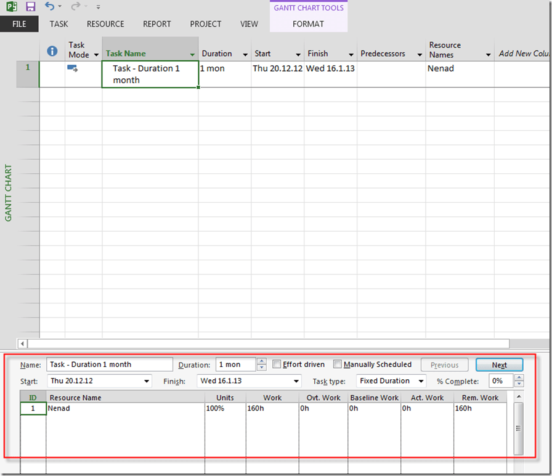Screen dimensions: 552x476
Task: Click the Next button
Action: tap(499, 365)
